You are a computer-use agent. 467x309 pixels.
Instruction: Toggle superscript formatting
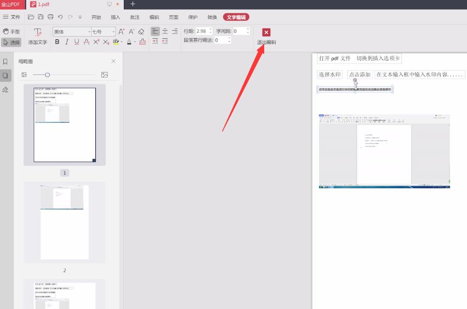pyautogui.click(x=96, y=42)
